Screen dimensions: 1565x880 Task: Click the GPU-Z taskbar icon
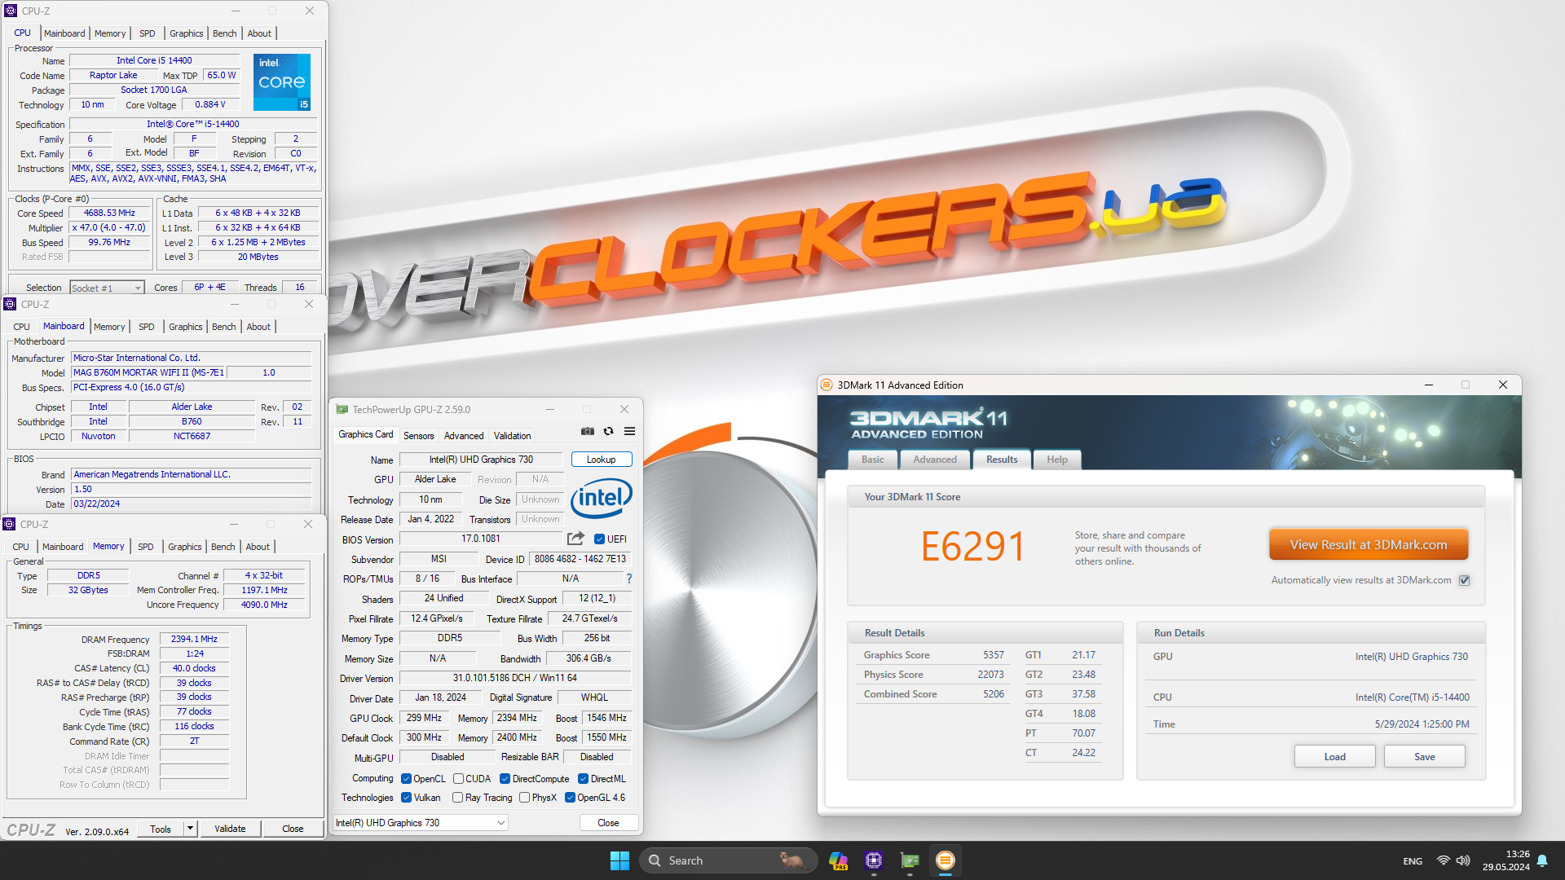point(910,860)
